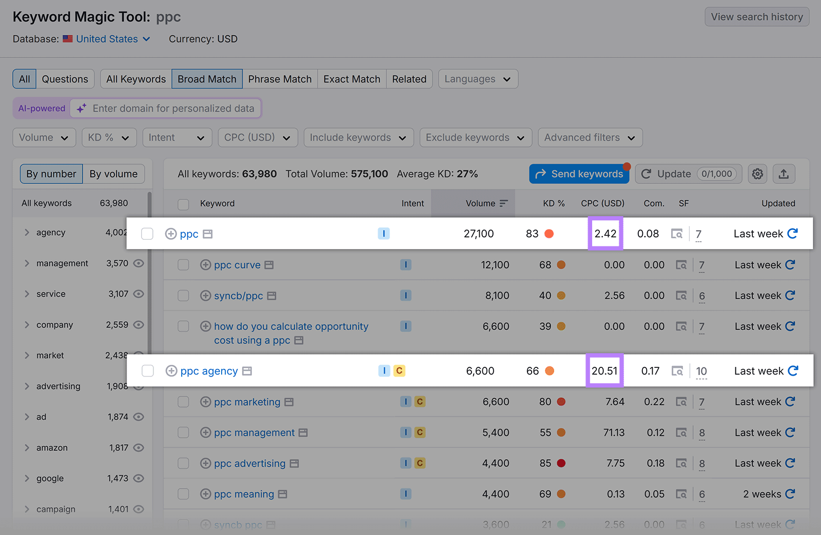Click the export icon near Update button

784,174
